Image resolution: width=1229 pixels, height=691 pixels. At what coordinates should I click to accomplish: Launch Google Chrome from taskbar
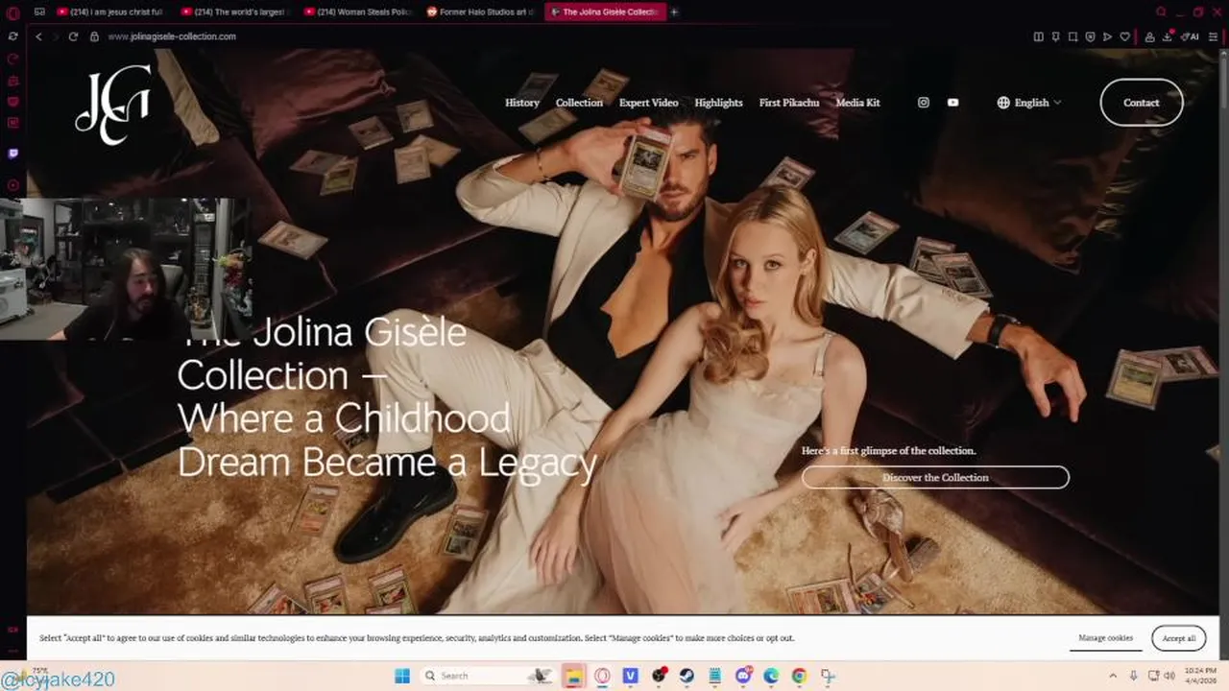[799, 676]
